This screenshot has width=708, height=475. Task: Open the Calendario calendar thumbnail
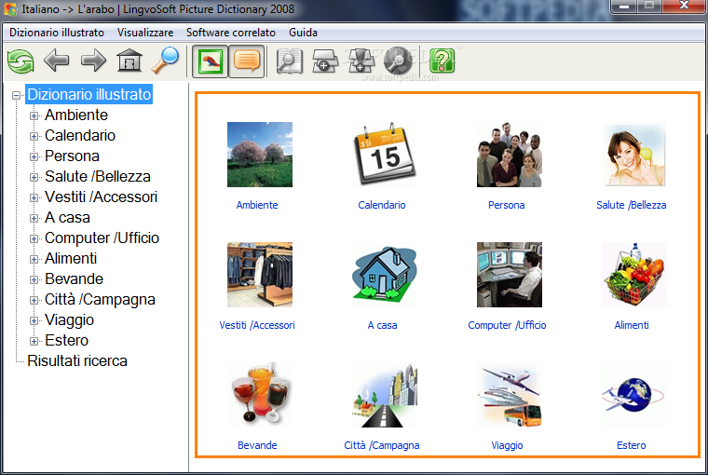tap(384, 155)
